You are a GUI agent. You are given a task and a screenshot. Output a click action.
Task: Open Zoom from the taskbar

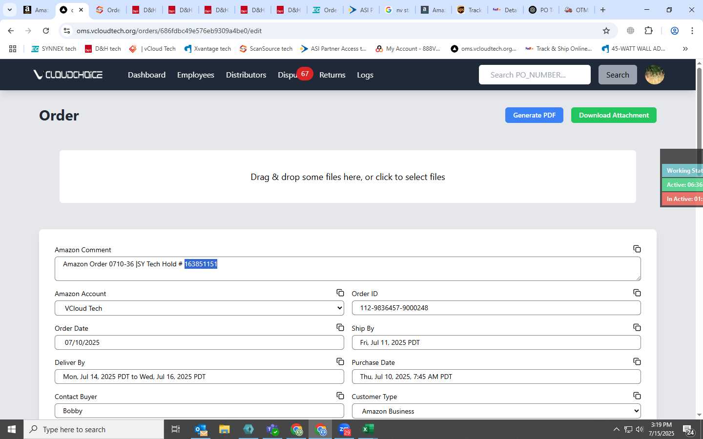(x=345, y=429)
